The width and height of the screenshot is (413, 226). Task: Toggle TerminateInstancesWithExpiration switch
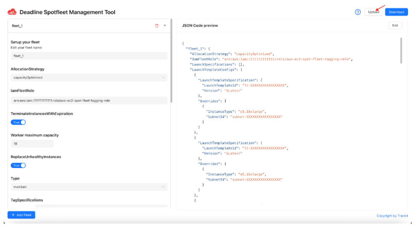coord(18,122)
